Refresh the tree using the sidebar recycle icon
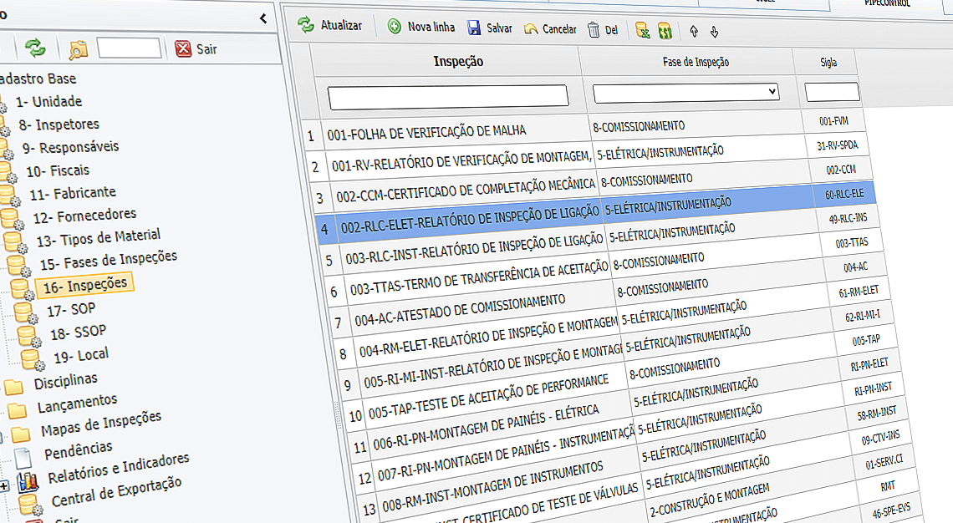 [34, 48]
